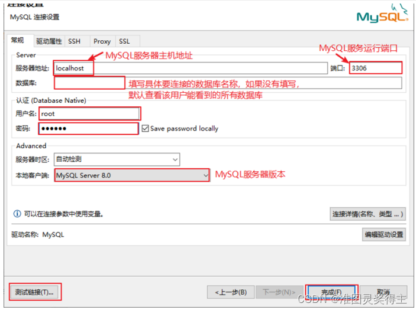Click the MySQL 连接设置 subtitle text
Viewport: 416px width, 310px height.
click(35, 17)
